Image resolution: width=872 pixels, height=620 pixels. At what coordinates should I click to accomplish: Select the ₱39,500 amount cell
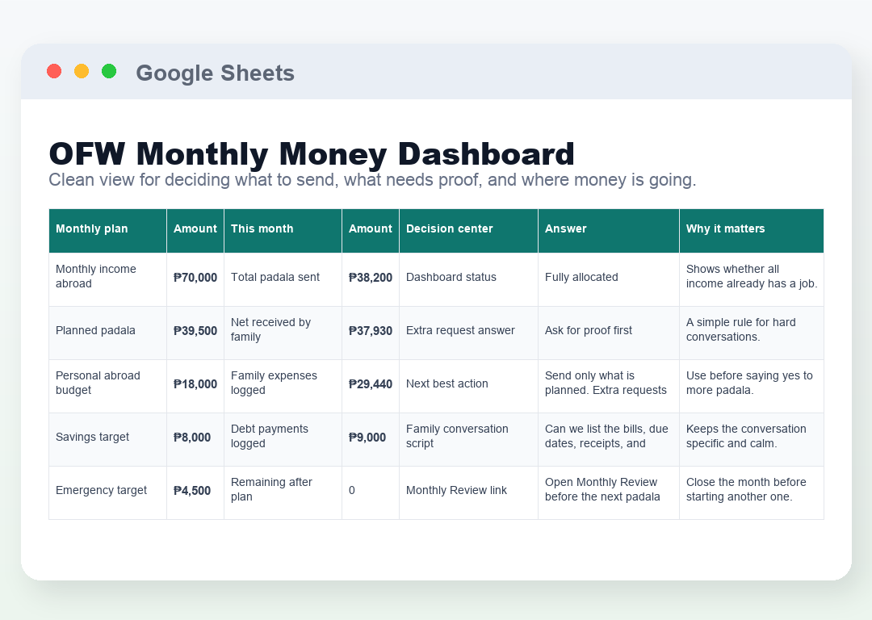coord(195,333)
